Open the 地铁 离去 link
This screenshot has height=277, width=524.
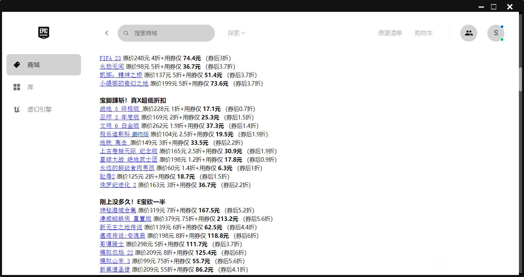(114, 143)
